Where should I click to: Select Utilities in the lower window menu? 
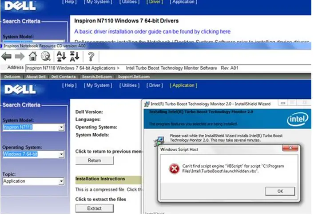click(x=129, y=85)
